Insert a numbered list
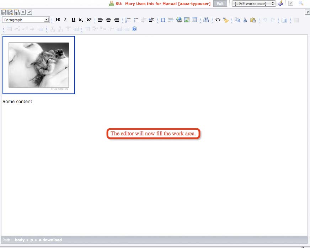Viewport: 310px width, 248px height. pos(128,20)
